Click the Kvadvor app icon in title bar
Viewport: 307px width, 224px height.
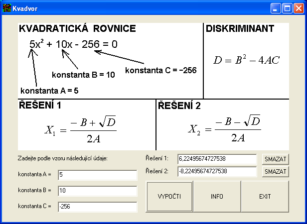(7, 8)
